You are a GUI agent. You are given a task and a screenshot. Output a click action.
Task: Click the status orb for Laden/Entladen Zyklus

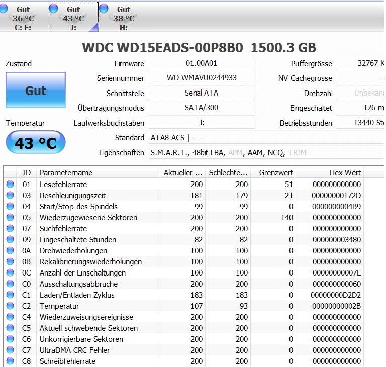pyautogui.click(x=10, y=295)
